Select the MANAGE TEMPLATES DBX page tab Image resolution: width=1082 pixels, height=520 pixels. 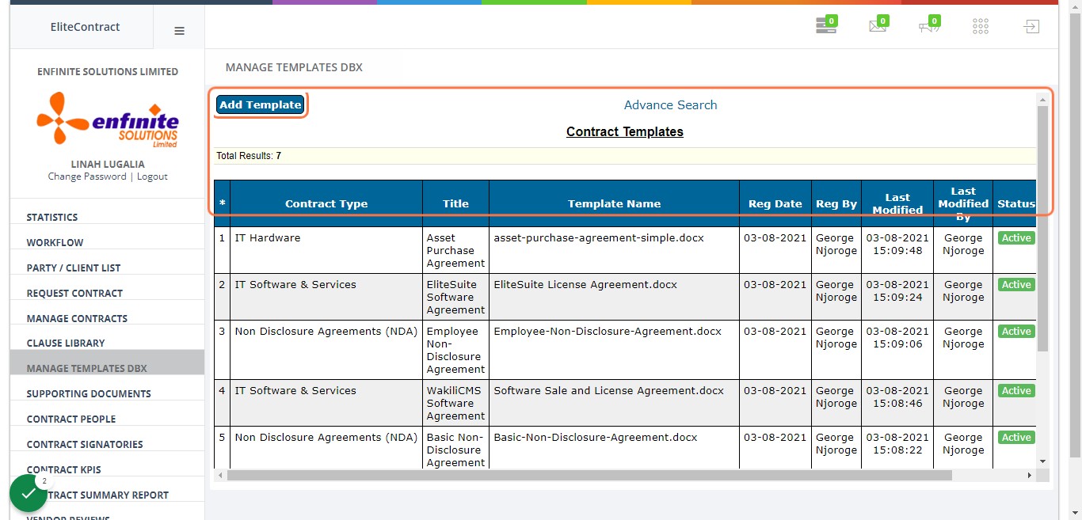tap(294, 67)
